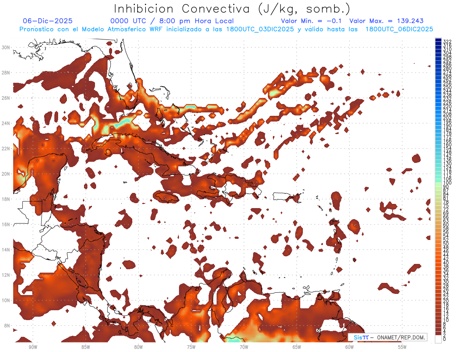The image size is (456, 352).
Task: Click the "22N" latitude label
Action: (x=6, y=148)
